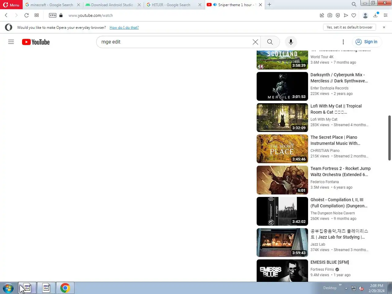The width and height of the screenshot is (392, 294).
Task: Add page to bookmarks with heart icon
Action: pos(354,15)
